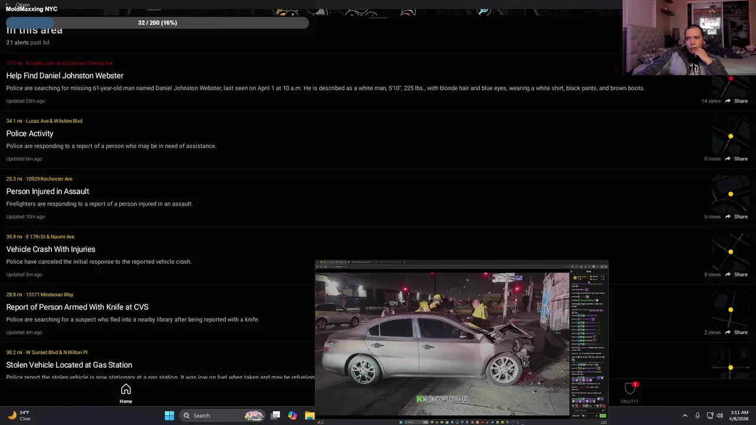Viewport: 756px width, 425px height.
Task: Open the clock showing 5:11 AM
Action: (x=739, y=416)
